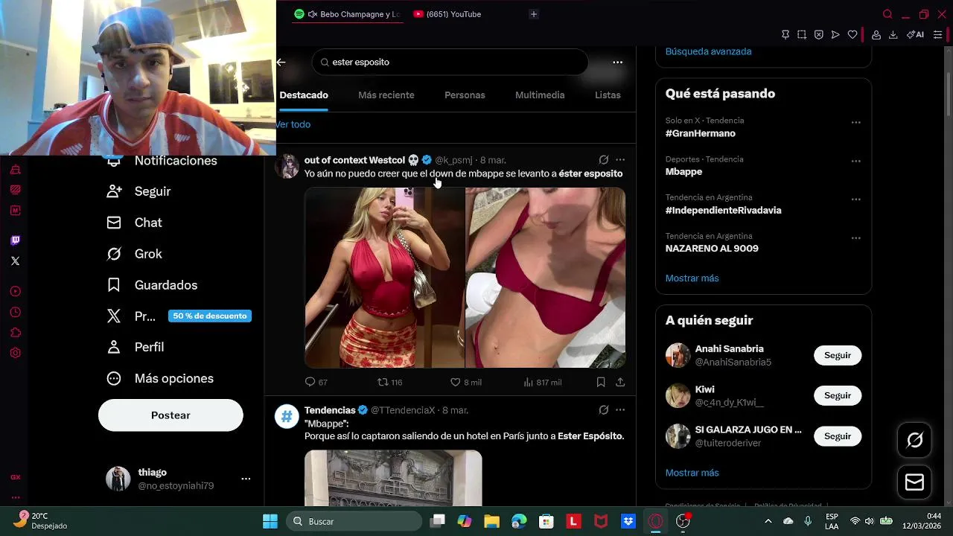Go back with the arrow beside search box

point(281,63)
